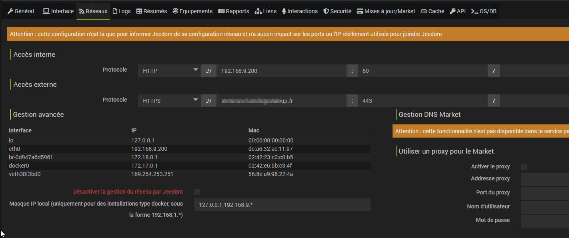
Task: Select the eth0 interface name
Action: (14, 149)
